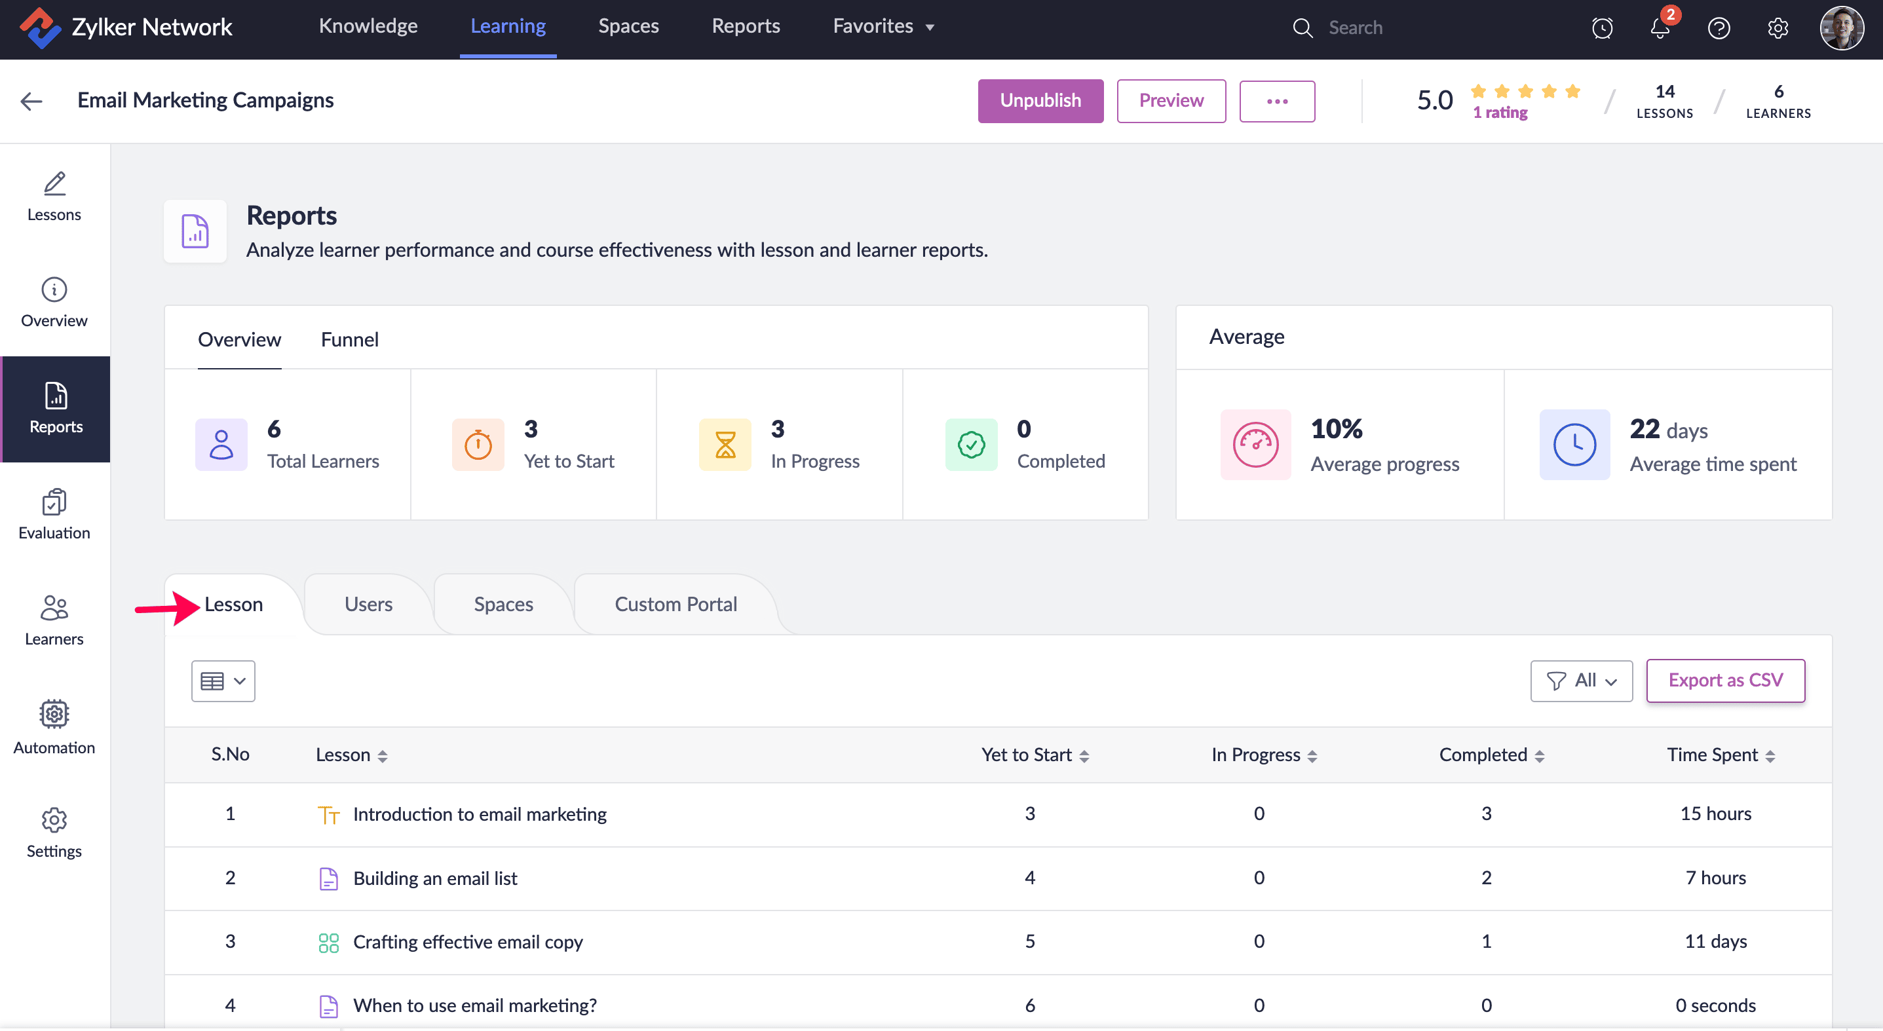Open the top bar settings gear
The height and width of the screenshot is (1031, 1883).
(x=1778, y=28)
